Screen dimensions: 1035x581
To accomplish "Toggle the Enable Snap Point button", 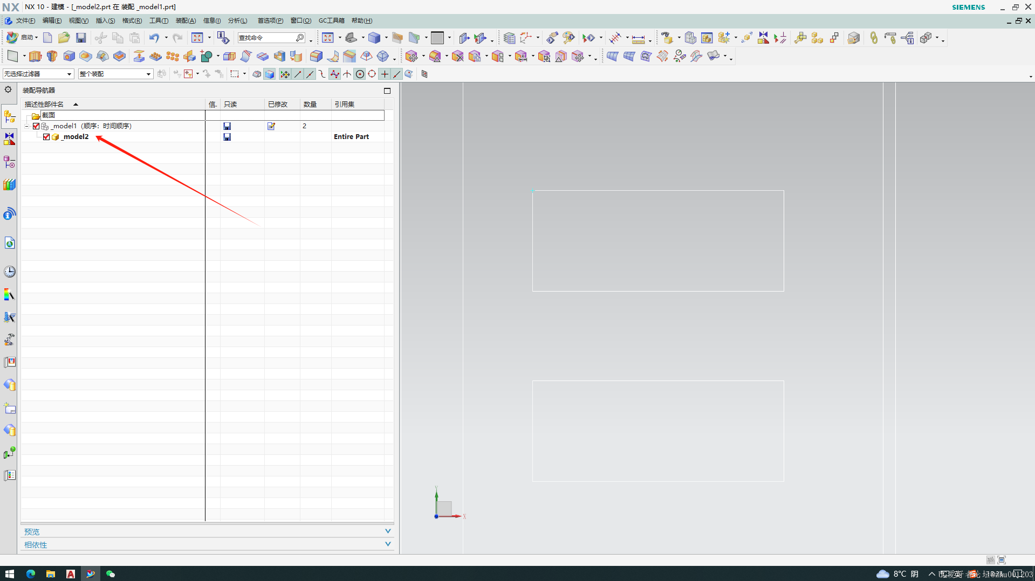I will (x=285, y=74).
